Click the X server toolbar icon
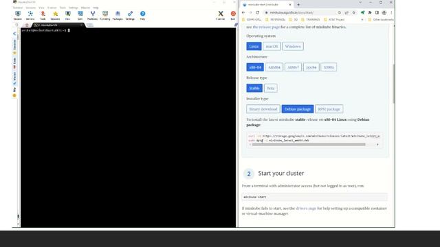The image size is (440, 247). point(221,15)
